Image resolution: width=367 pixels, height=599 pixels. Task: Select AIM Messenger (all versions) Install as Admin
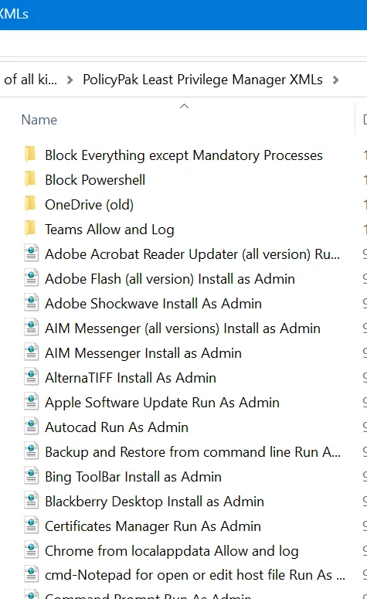point(182,328)
